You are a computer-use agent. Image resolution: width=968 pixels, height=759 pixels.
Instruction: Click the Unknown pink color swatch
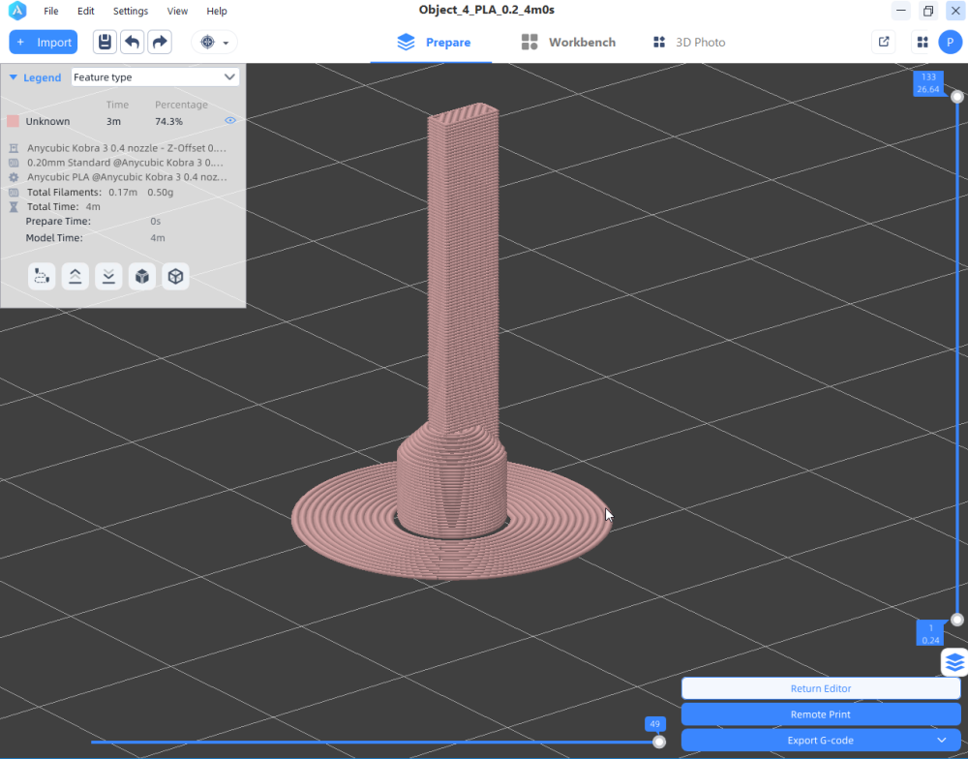point(13,121)
